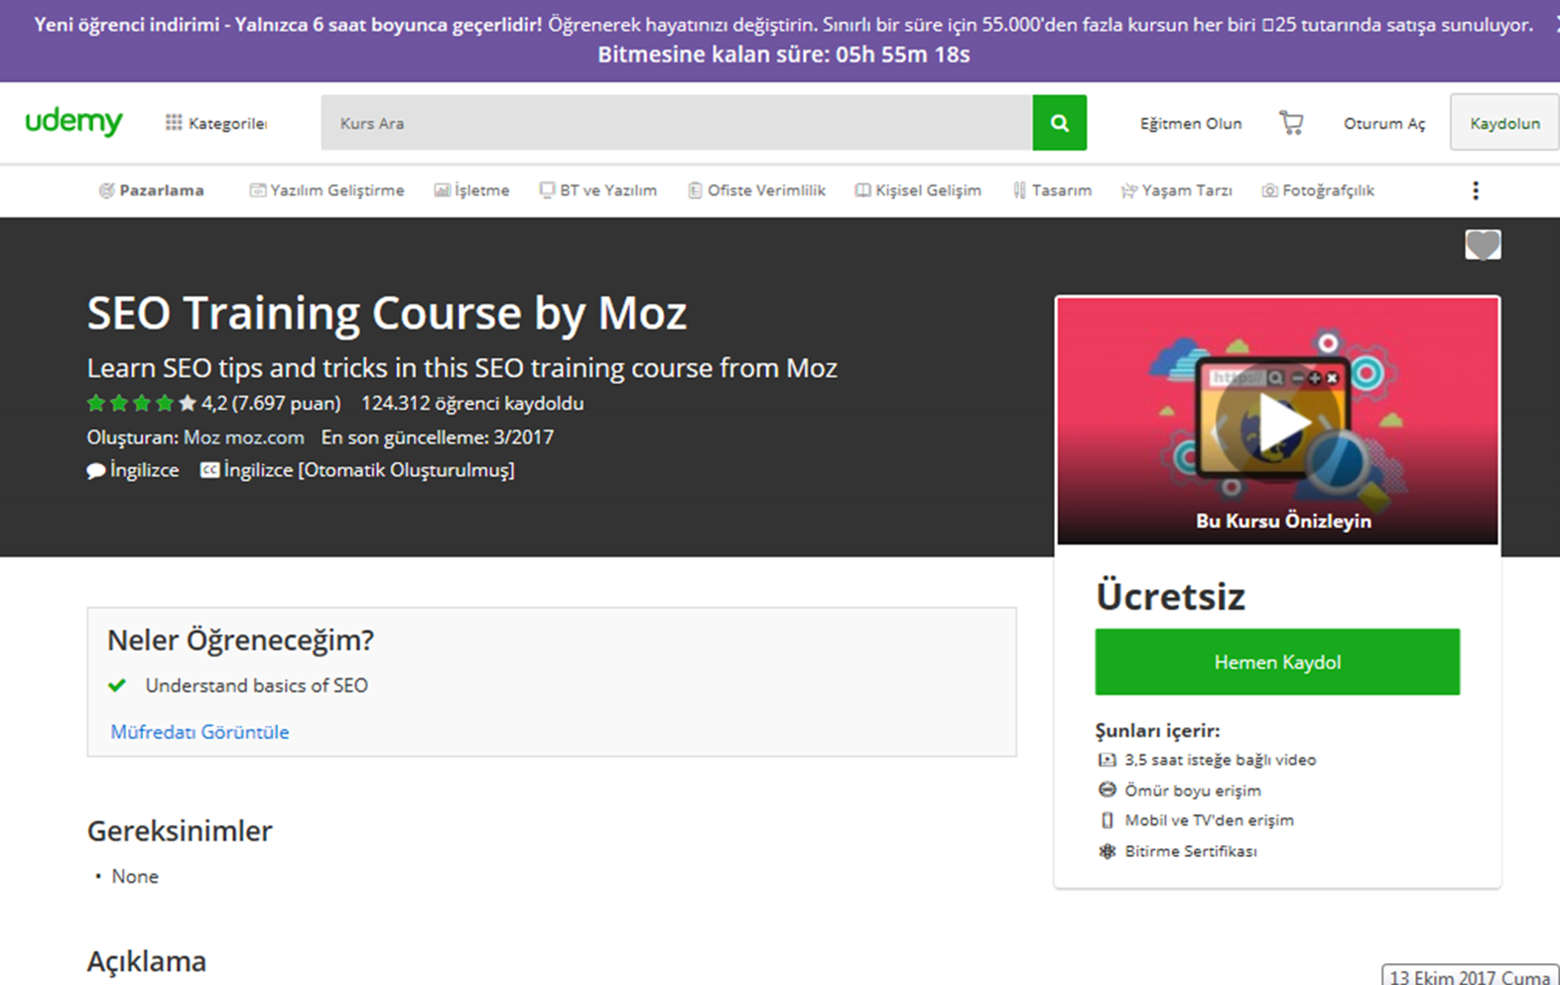The width and height of the screenshot is (1560, 985).
Task: Open the Eğitmen Olun link
Action: pos(1190,123)
